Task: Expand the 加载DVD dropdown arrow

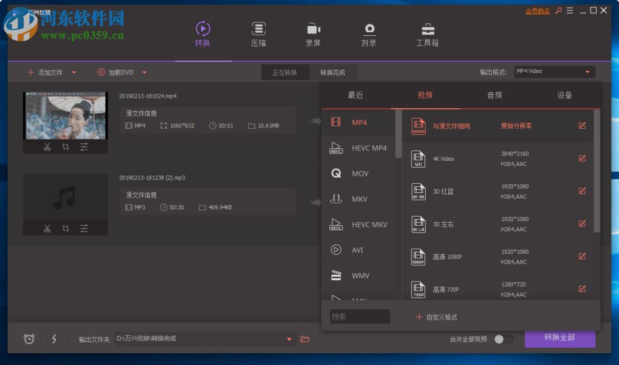Action: pos(144,72)
